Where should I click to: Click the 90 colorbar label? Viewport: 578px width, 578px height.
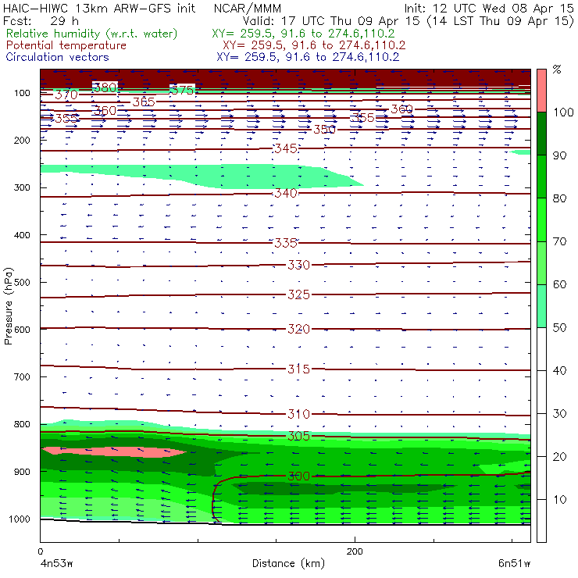[559, 155]
